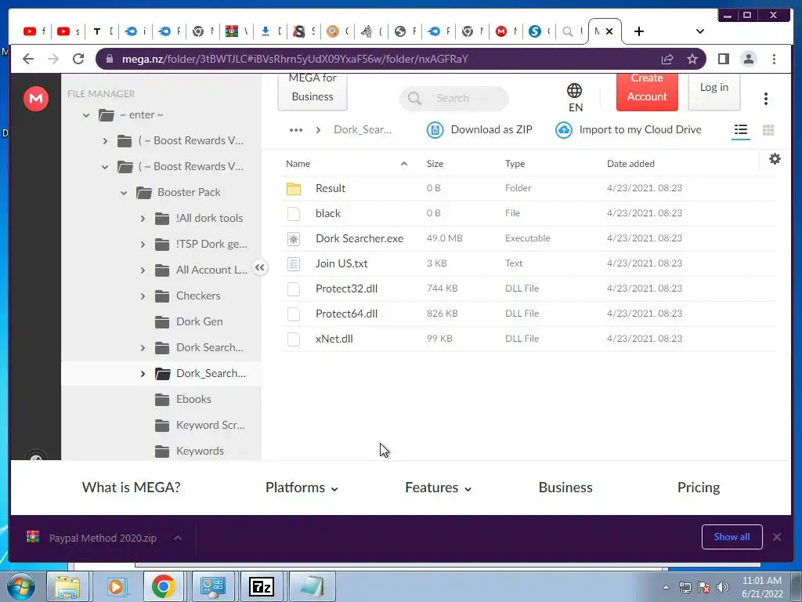Click the share page icon in address bar
Image resolution: width=802 pixels, height=602 pixels.
(667, 59)
